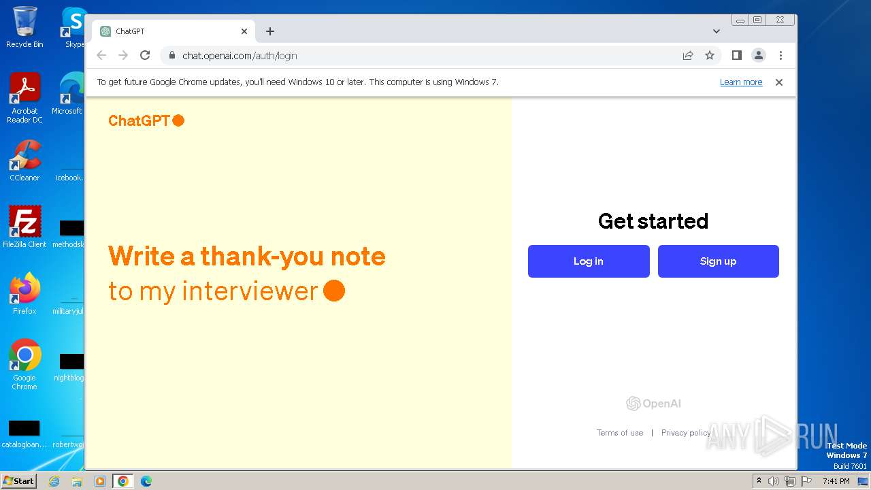This screenshot has height=490, width=871.
Task: Reload the ChatGPT login page
Action: click(145, 56)
